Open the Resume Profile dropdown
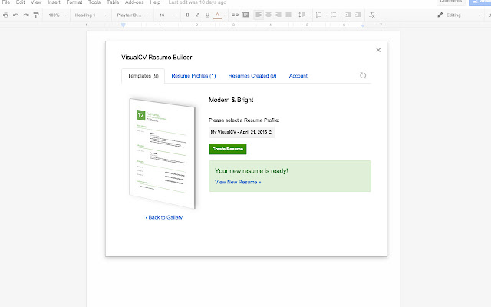This screenshot has height=307, width=491. tap(242, 132)
